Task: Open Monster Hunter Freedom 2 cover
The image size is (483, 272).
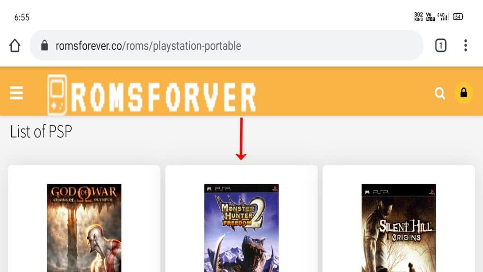Action: (241, 228)
